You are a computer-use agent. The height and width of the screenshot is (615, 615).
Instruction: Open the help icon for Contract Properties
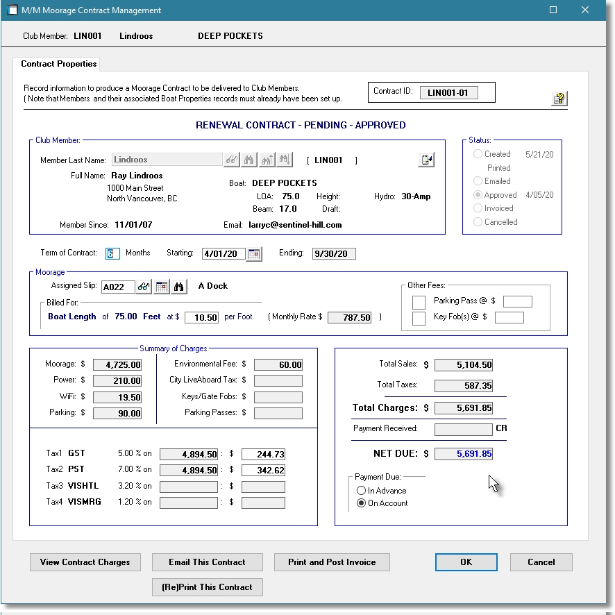coord(559,99)
